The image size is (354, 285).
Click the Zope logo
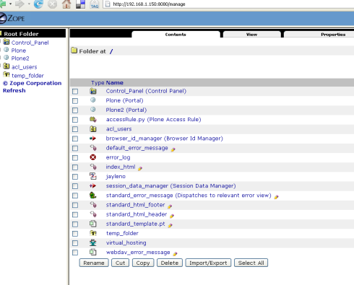[12, 18]
